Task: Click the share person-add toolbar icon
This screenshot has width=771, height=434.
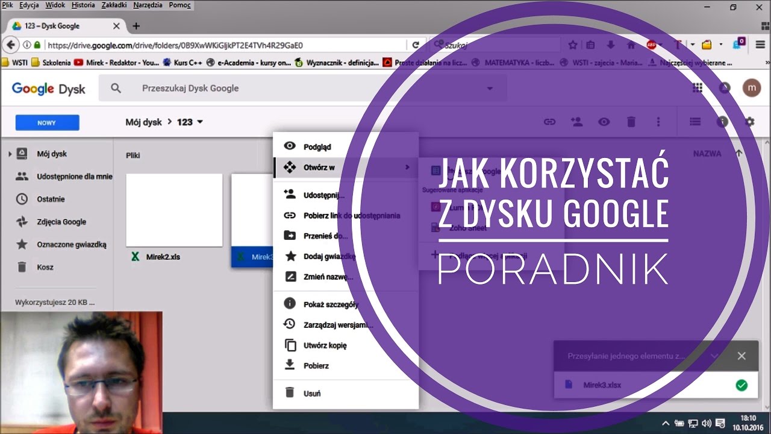Action: tap(576, 122)
